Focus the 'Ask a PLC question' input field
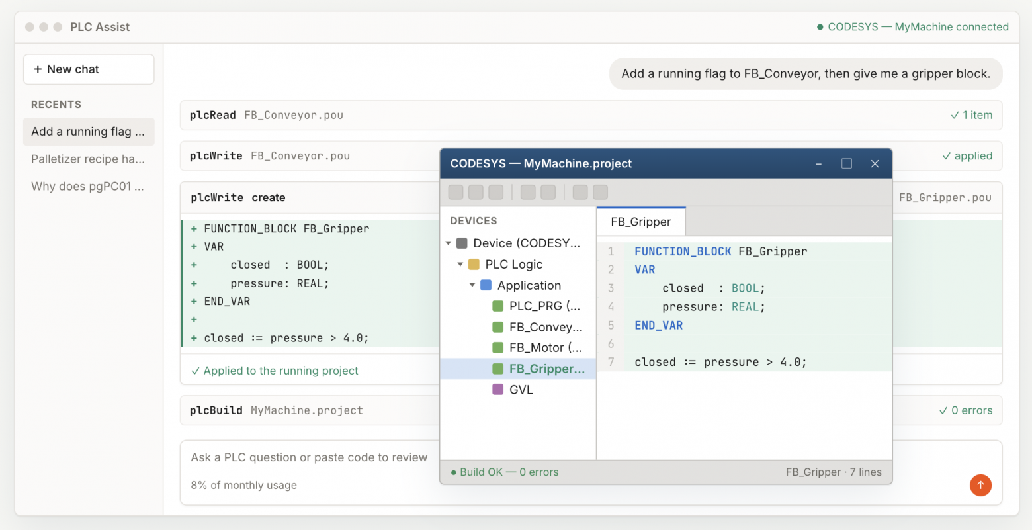Image resolution: width=1032 pixels, height=530 pixels. [309, 457]
